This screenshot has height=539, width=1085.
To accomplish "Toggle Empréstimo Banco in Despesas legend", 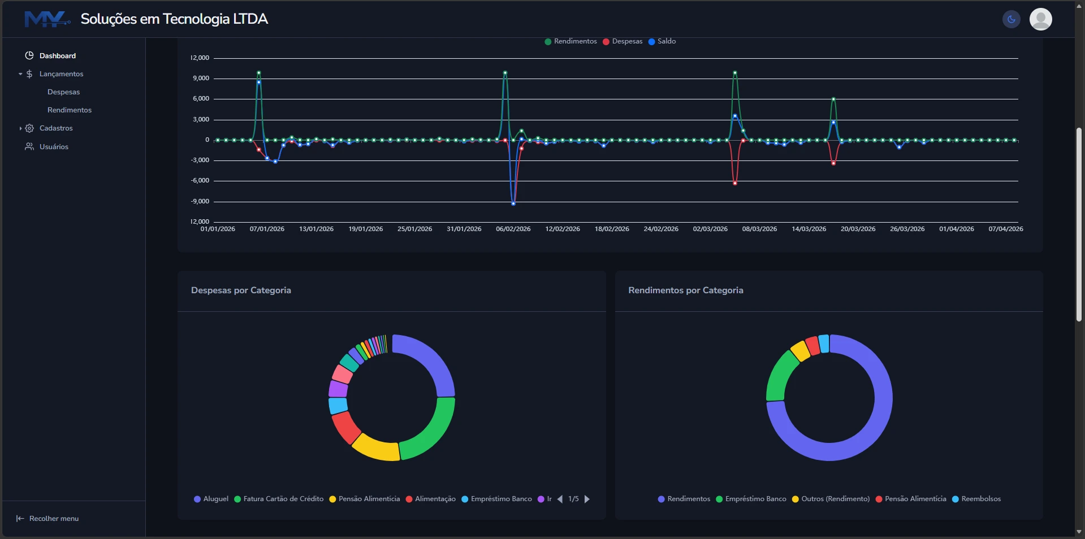I will tap(496, 499).
